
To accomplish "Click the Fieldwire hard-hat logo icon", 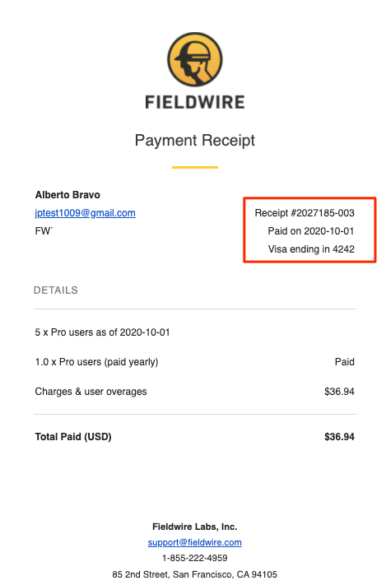I will click(195, 60).
